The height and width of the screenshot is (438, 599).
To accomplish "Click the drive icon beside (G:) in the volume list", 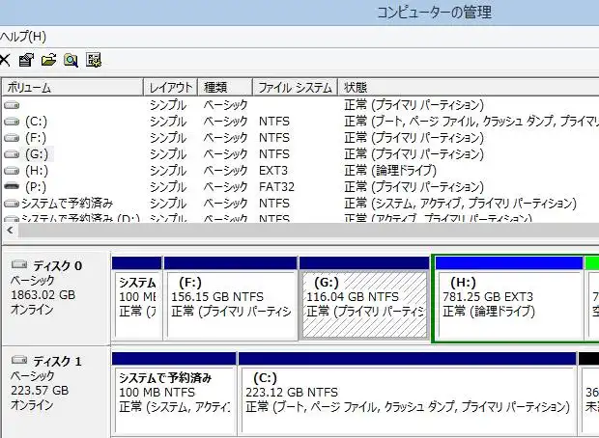I will click(x=12, y=154).
